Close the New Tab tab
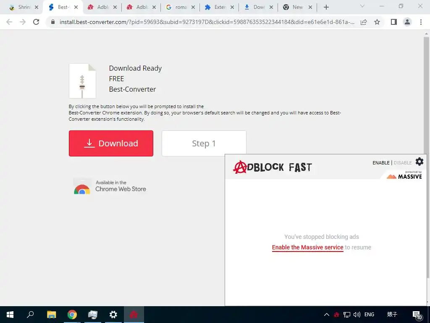This screenshot has height=323, width=430. coord(310,8)
